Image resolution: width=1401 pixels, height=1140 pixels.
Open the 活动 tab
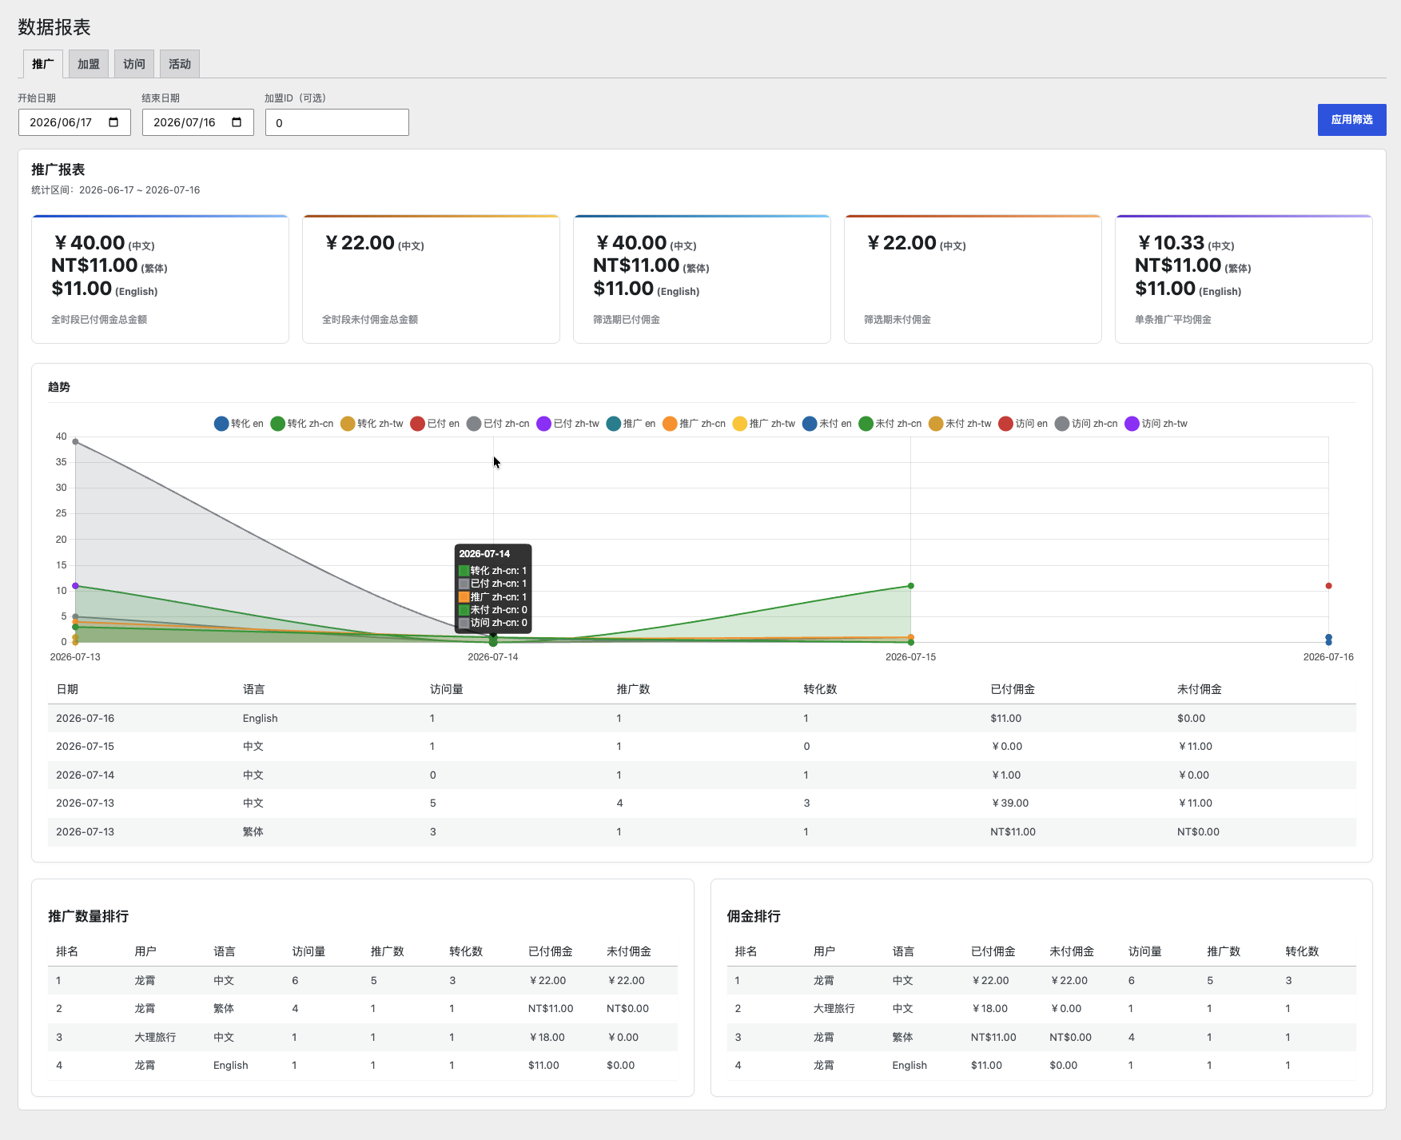[180, 64]
